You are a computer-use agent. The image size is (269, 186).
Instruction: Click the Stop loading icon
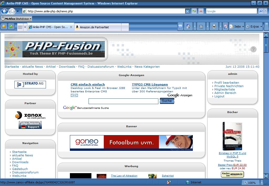click(201, 11)
